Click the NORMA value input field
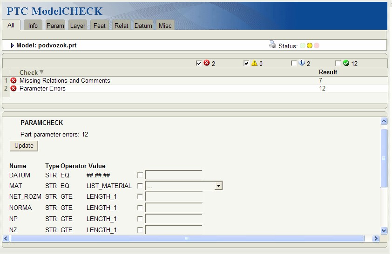Image resolution: width=392 pixels, height=254 pixels. point(174,208)
